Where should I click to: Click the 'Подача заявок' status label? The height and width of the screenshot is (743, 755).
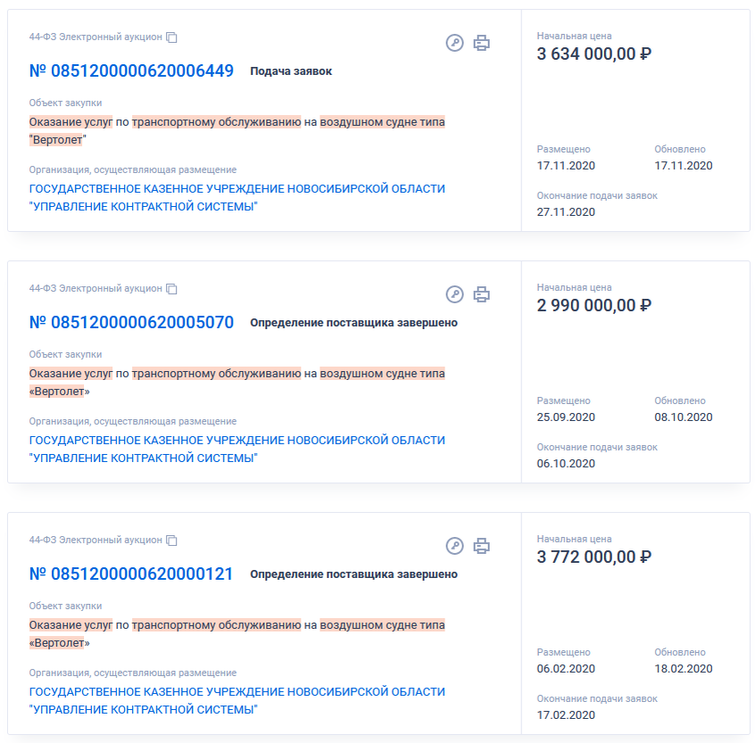(x=291, y=71)
